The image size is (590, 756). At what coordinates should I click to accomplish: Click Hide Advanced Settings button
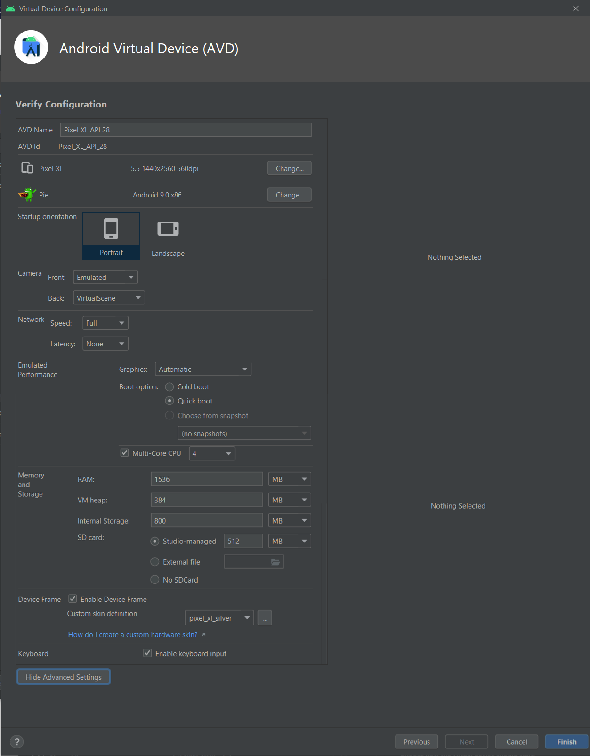[x=64, y=677]
